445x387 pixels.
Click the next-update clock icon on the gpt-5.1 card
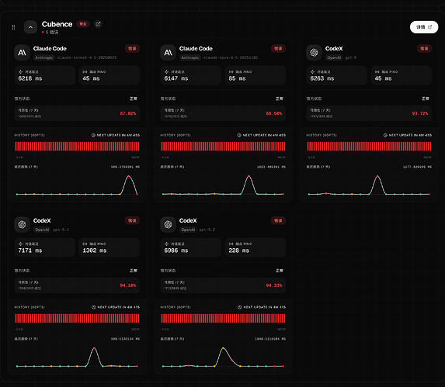94,307
